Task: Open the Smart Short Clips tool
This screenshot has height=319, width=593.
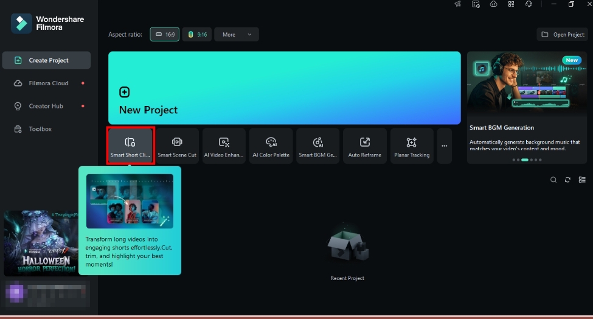Action: coord(130,146)
